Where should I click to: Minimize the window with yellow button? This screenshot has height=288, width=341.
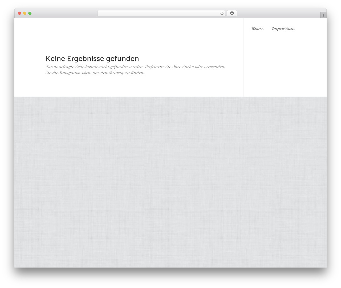(x=25, y=13)
